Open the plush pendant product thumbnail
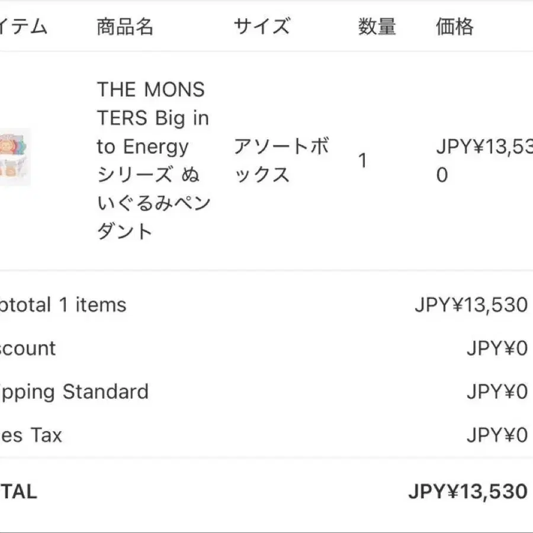 [15, 157]
